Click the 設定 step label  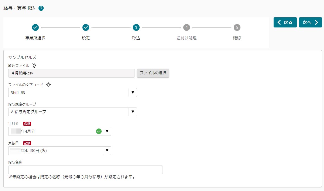(86, 38)
